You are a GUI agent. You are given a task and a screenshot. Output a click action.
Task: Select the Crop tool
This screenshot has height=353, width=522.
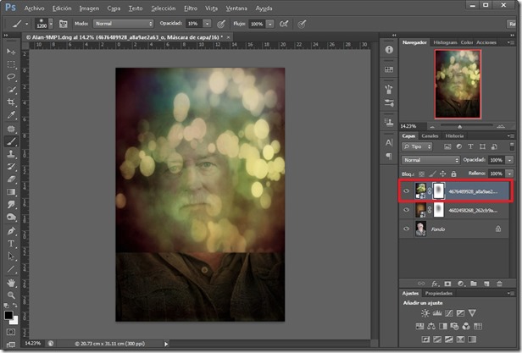pyautogui.click(x=12, y=102)
